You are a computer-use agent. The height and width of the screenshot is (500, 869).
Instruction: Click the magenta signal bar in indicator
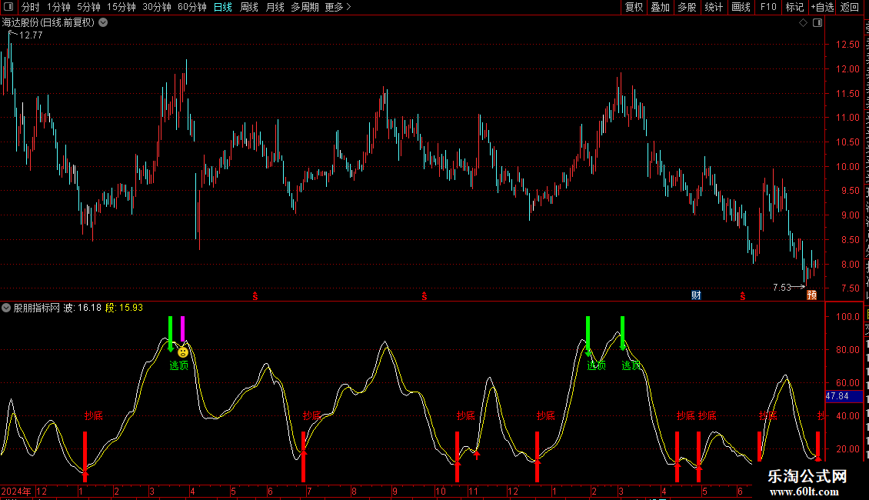click(x=183, y=328)
